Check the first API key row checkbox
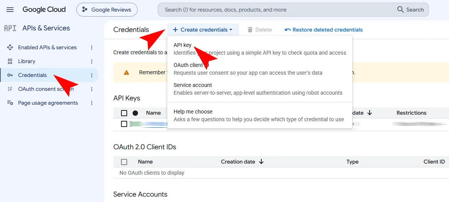This screenshot has height=202, width=449. pos(124,124)
